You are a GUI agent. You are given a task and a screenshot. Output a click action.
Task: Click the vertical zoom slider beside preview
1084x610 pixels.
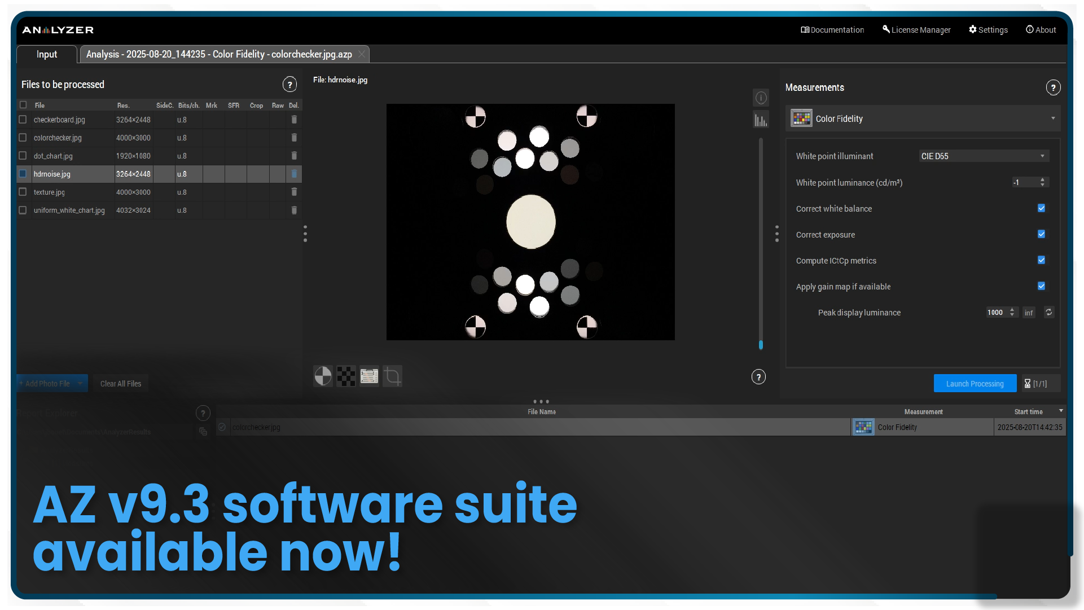[x=761, y=345]
